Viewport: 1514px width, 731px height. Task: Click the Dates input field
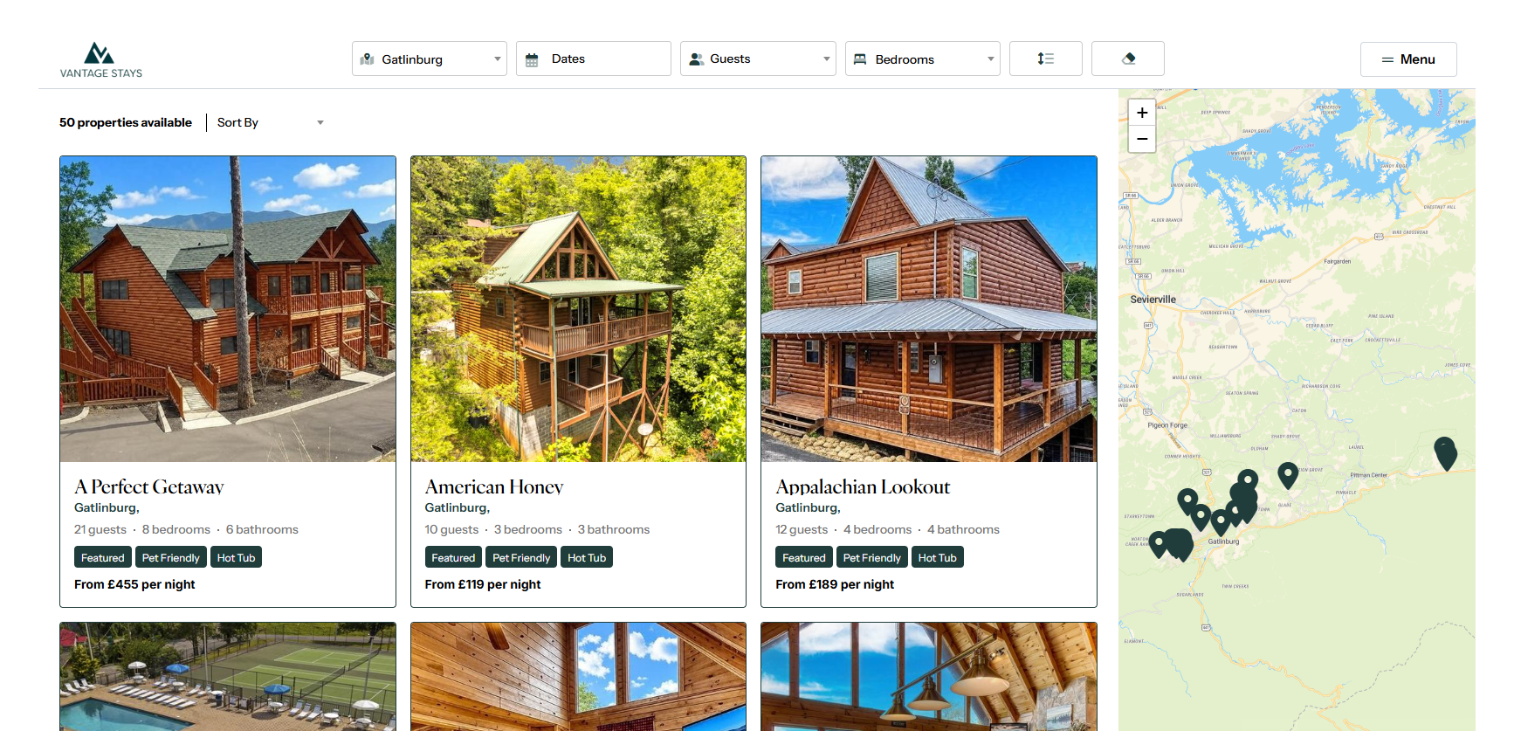pos(594,59)
